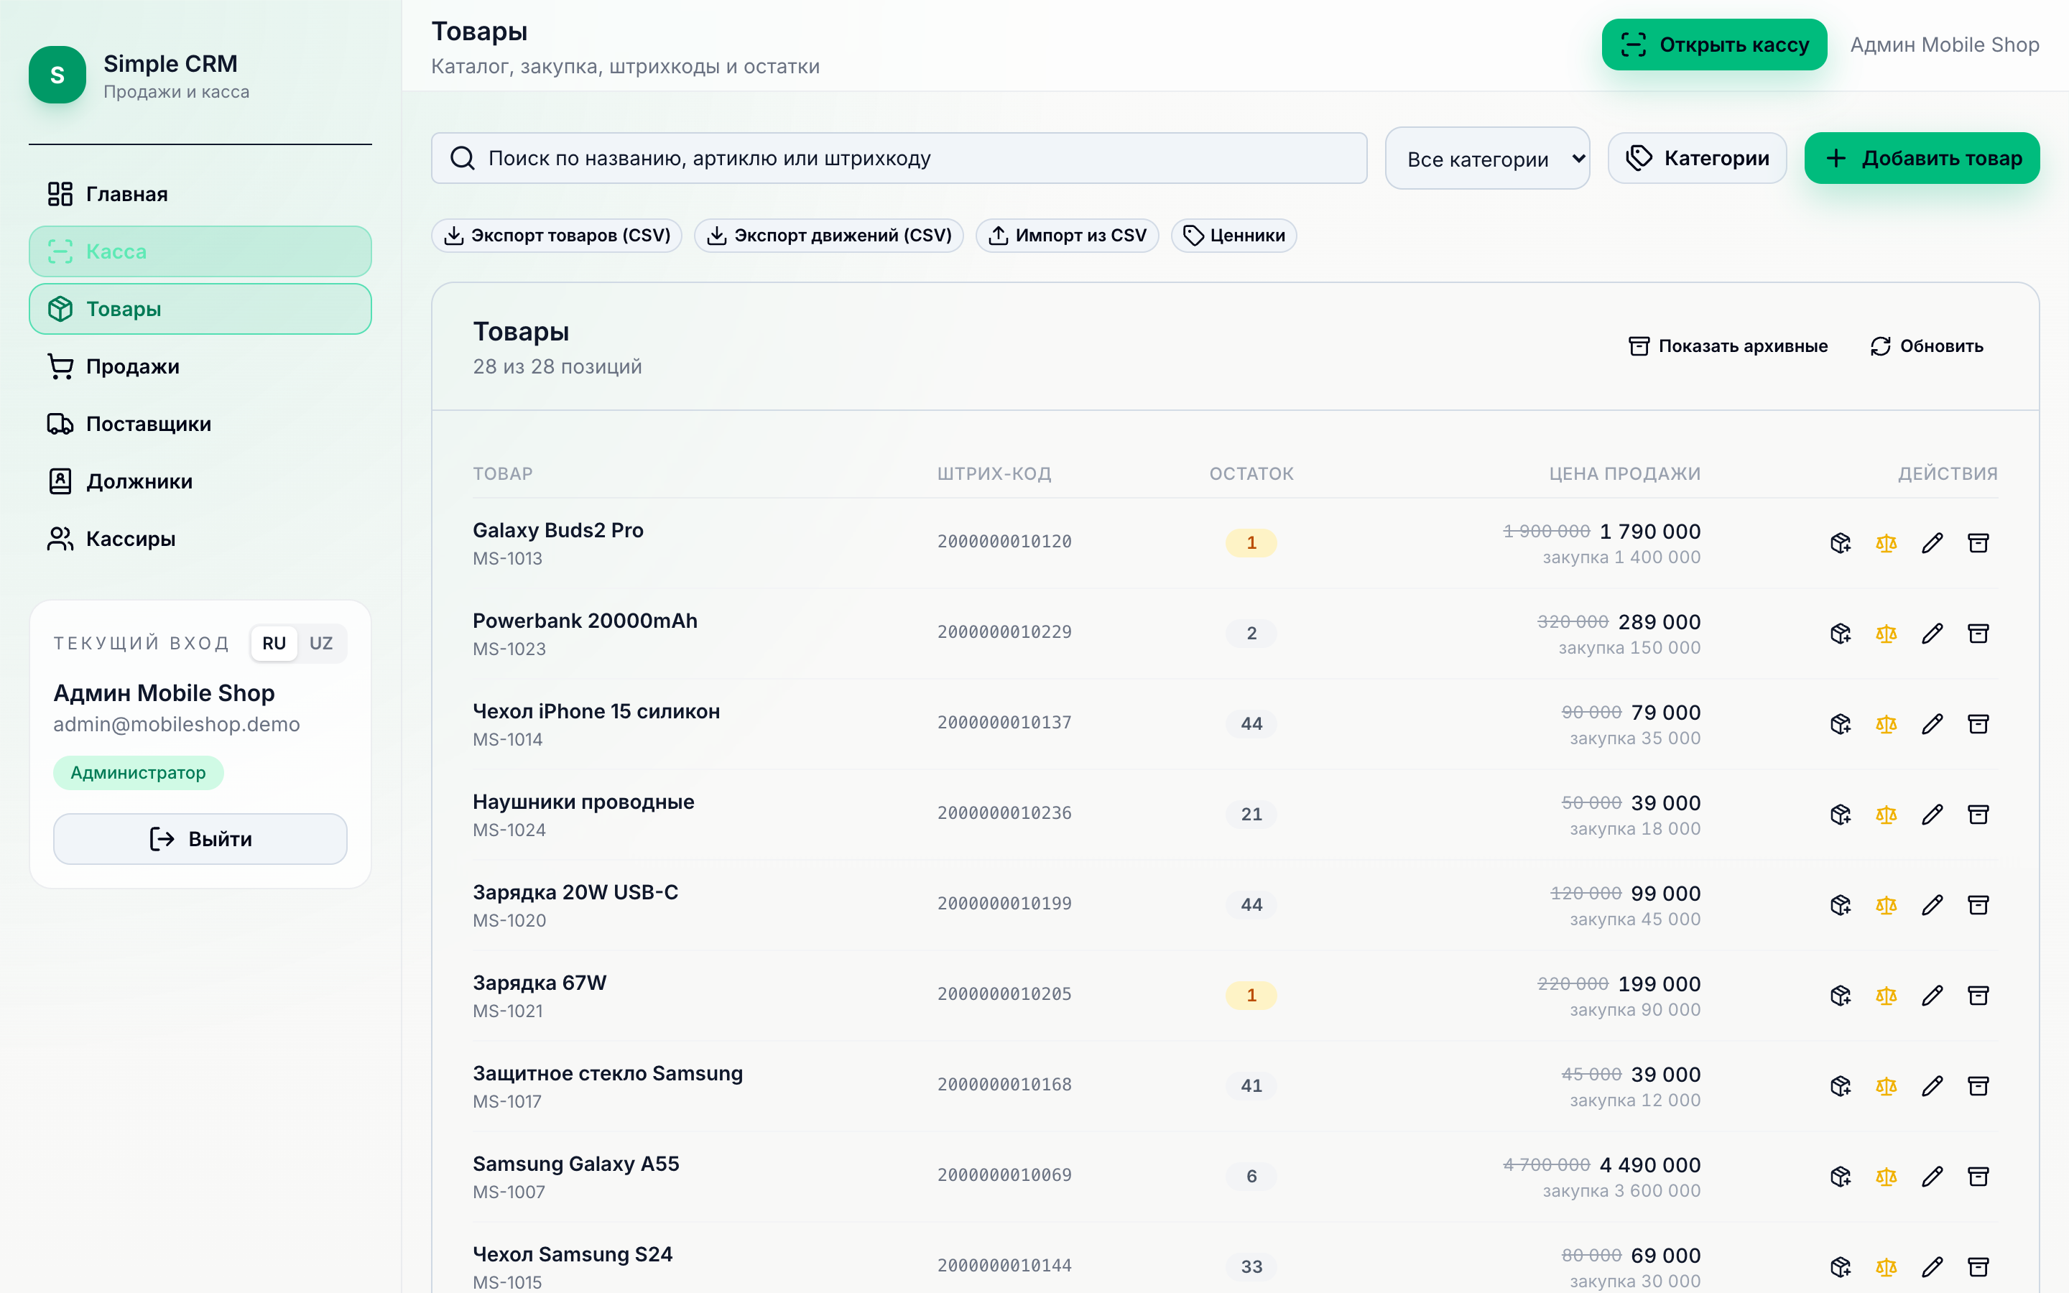Viewport: 2069px width, 1293px height.
Task: Open the Все категории dropdown
Action: 1487,158
